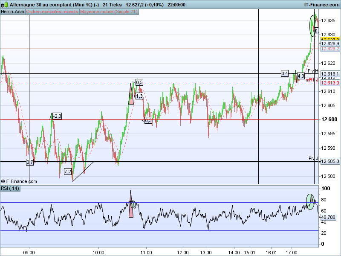This screenshot has height=256, width=341.
Task: Select the 0,7 order label
Action: [30, 162]
